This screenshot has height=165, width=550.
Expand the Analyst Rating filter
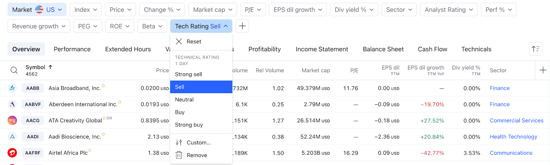tap(449, 10)
